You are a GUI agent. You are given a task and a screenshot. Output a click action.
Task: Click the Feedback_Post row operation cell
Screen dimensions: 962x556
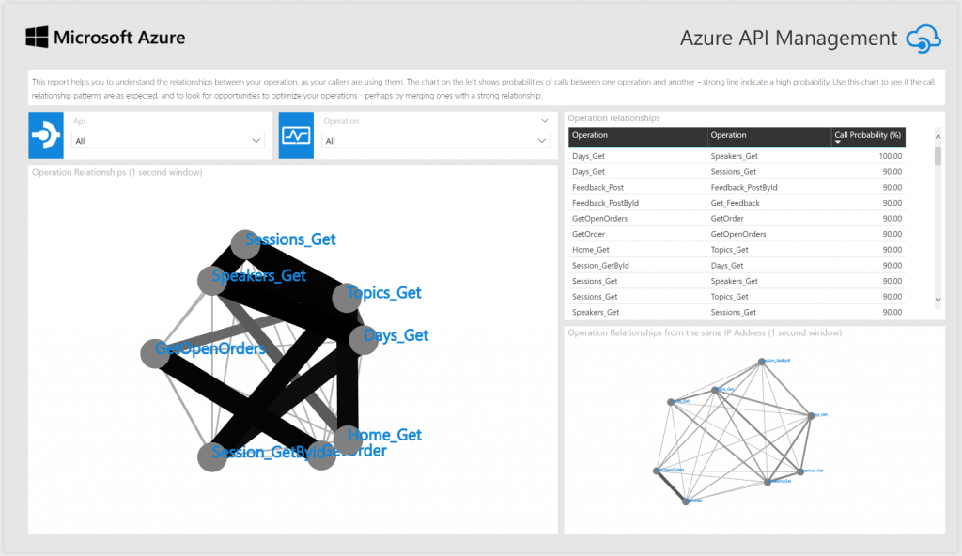pos(597,187)
